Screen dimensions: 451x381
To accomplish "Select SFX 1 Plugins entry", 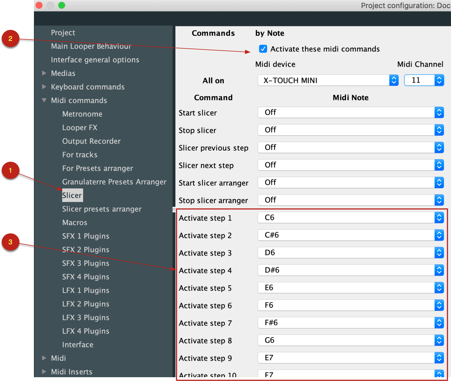I will (x=86, y=236).
